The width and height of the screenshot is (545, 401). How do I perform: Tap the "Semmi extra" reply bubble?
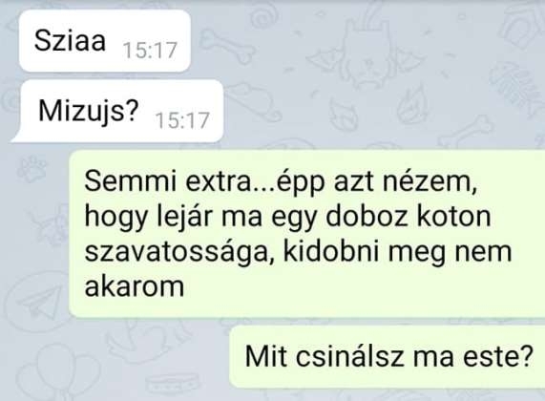(307, 234)
